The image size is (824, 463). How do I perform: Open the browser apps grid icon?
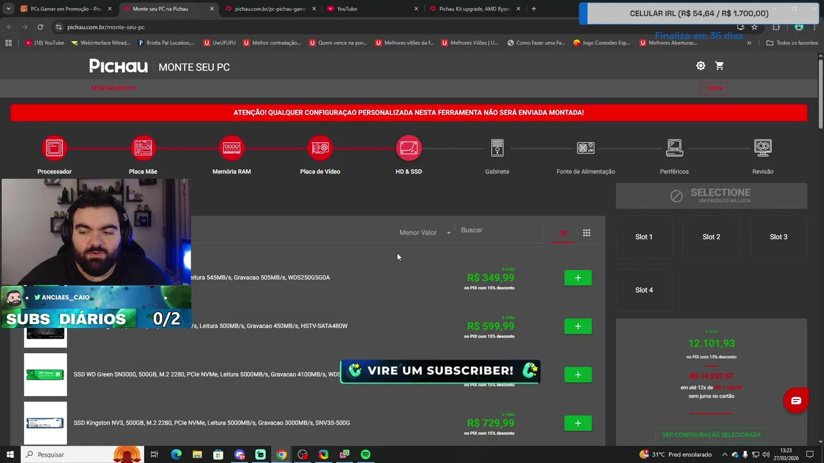(x=8, y=43)
